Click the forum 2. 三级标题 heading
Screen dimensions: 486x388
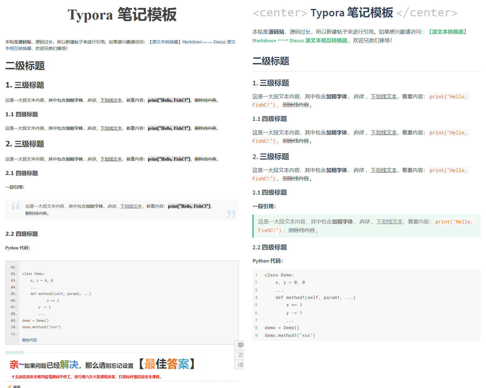[x=25, y=144]
